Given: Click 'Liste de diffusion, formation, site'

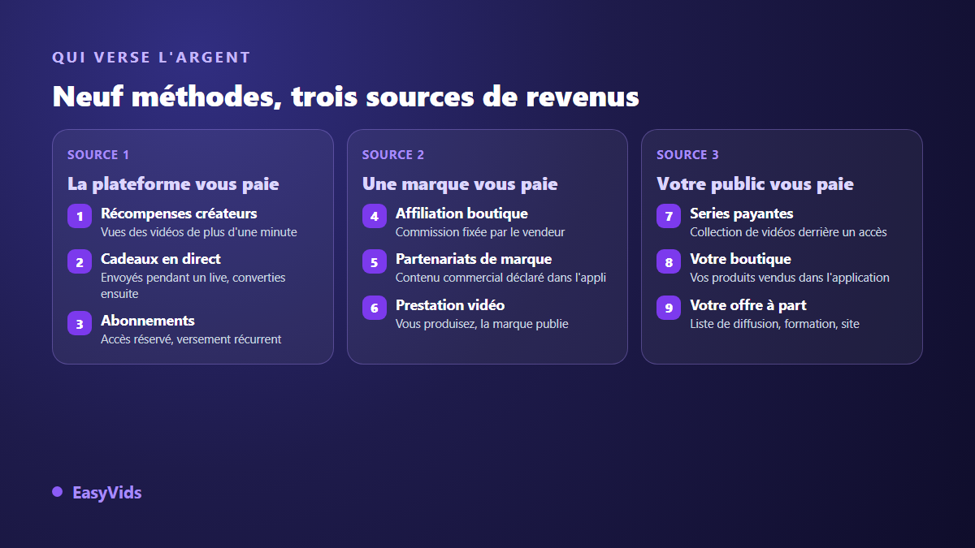Looking at the screenshot, I should pyautogui.click(x=774, y=324).
